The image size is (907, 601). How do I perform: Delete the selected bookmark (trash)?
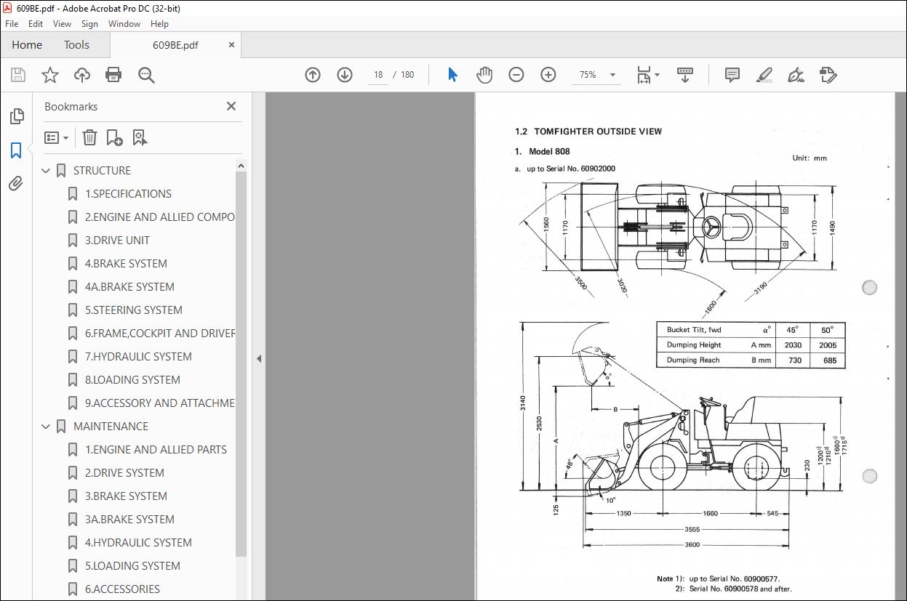[89, 137]
